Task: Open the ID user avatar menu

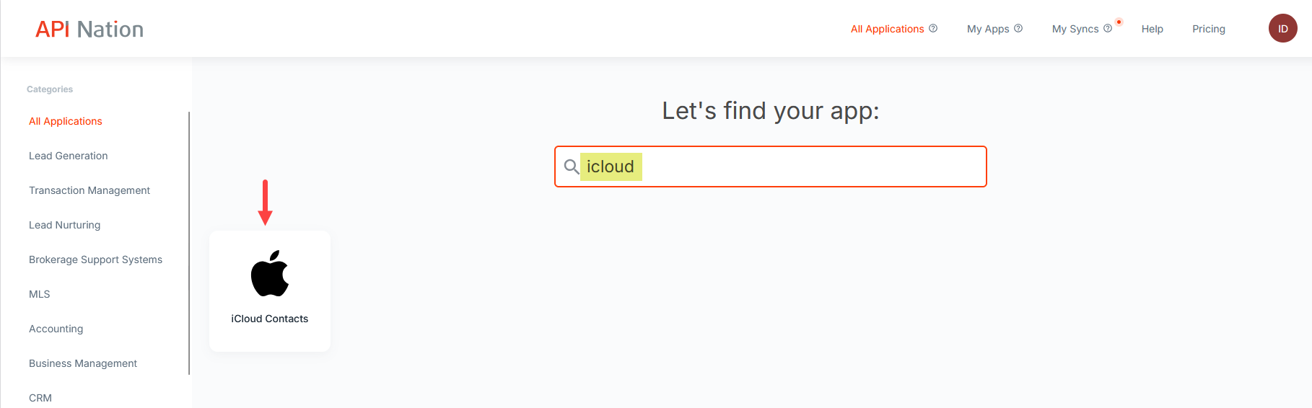Action: (x=1283, y=28)
